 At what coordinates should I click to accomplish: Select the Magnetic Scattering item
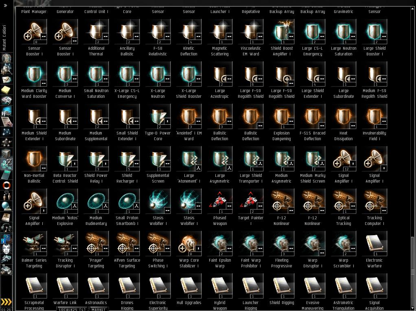[220, 31]
